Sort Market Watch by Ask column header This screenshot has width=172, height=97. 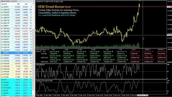[x=24, y=4]
